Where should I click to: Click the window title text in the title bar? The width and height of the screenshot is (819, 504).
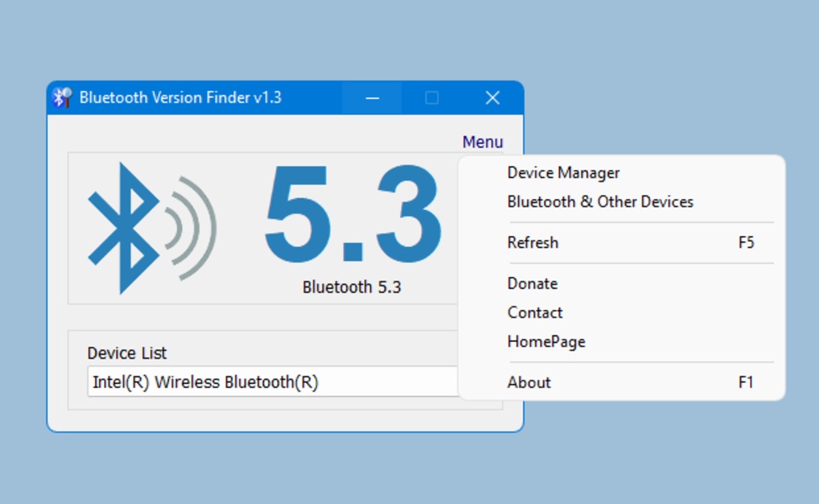click(180, 97)
